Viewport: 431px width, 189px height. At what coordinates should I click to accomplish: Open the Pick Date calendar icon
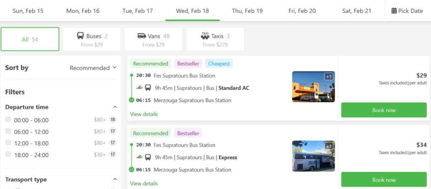pos(394,11)
